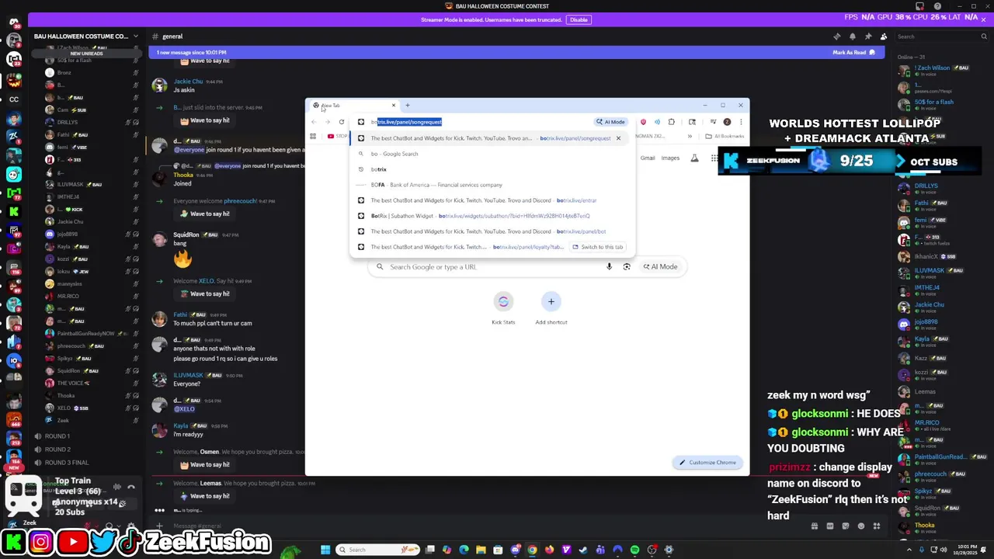994x559 pixels.
Task: Open Spotify from the taskbar
Action: click(634, 550)
